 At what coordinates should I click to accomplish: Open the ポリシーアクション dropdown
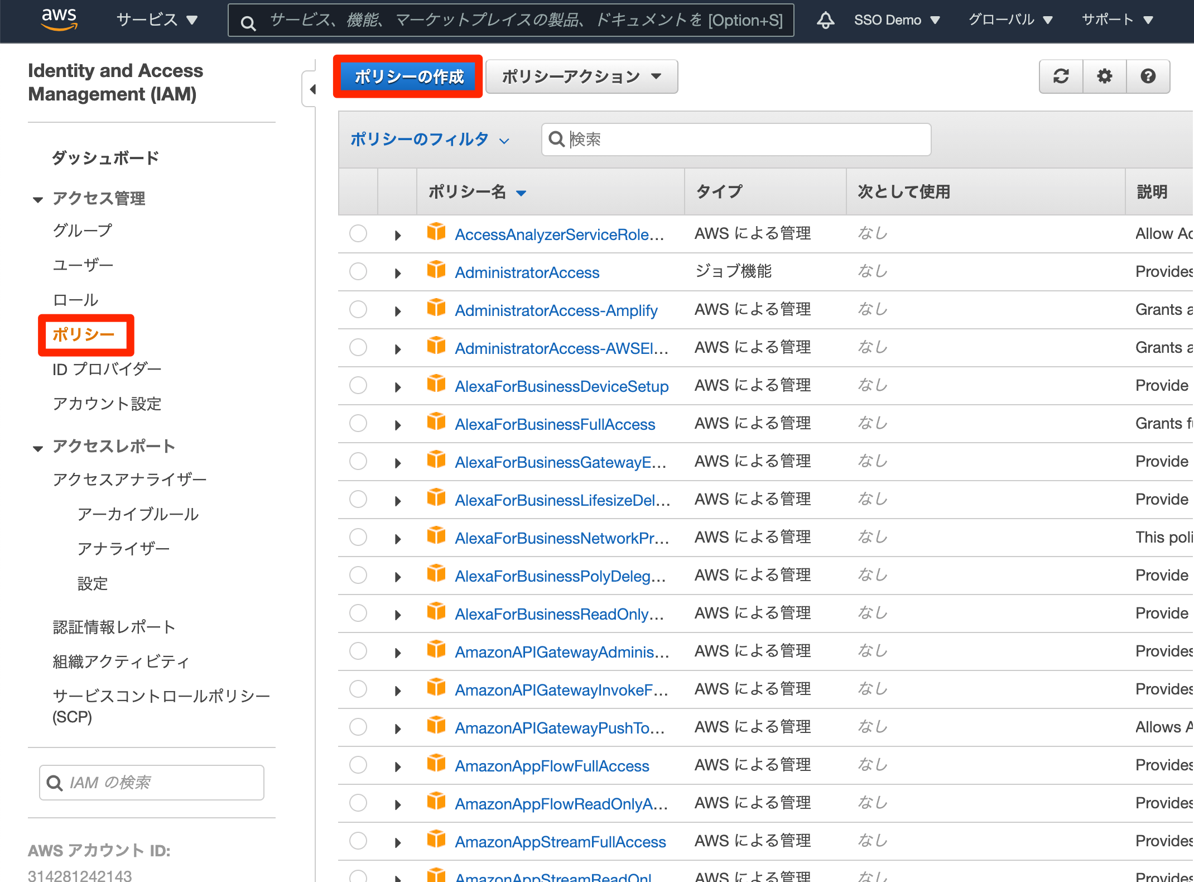pos(582,76)
